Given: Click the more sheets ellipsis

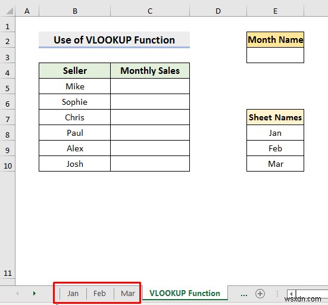Looking at the screenshot, I should point(244,295).
